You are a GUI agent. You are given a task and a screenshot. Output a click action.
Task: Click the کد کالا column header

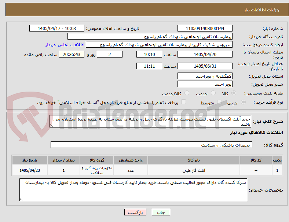256,160
